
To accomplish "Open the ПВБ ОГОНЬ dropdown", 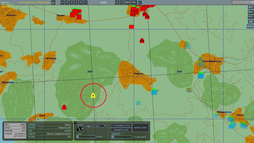I will coord(99,126).
